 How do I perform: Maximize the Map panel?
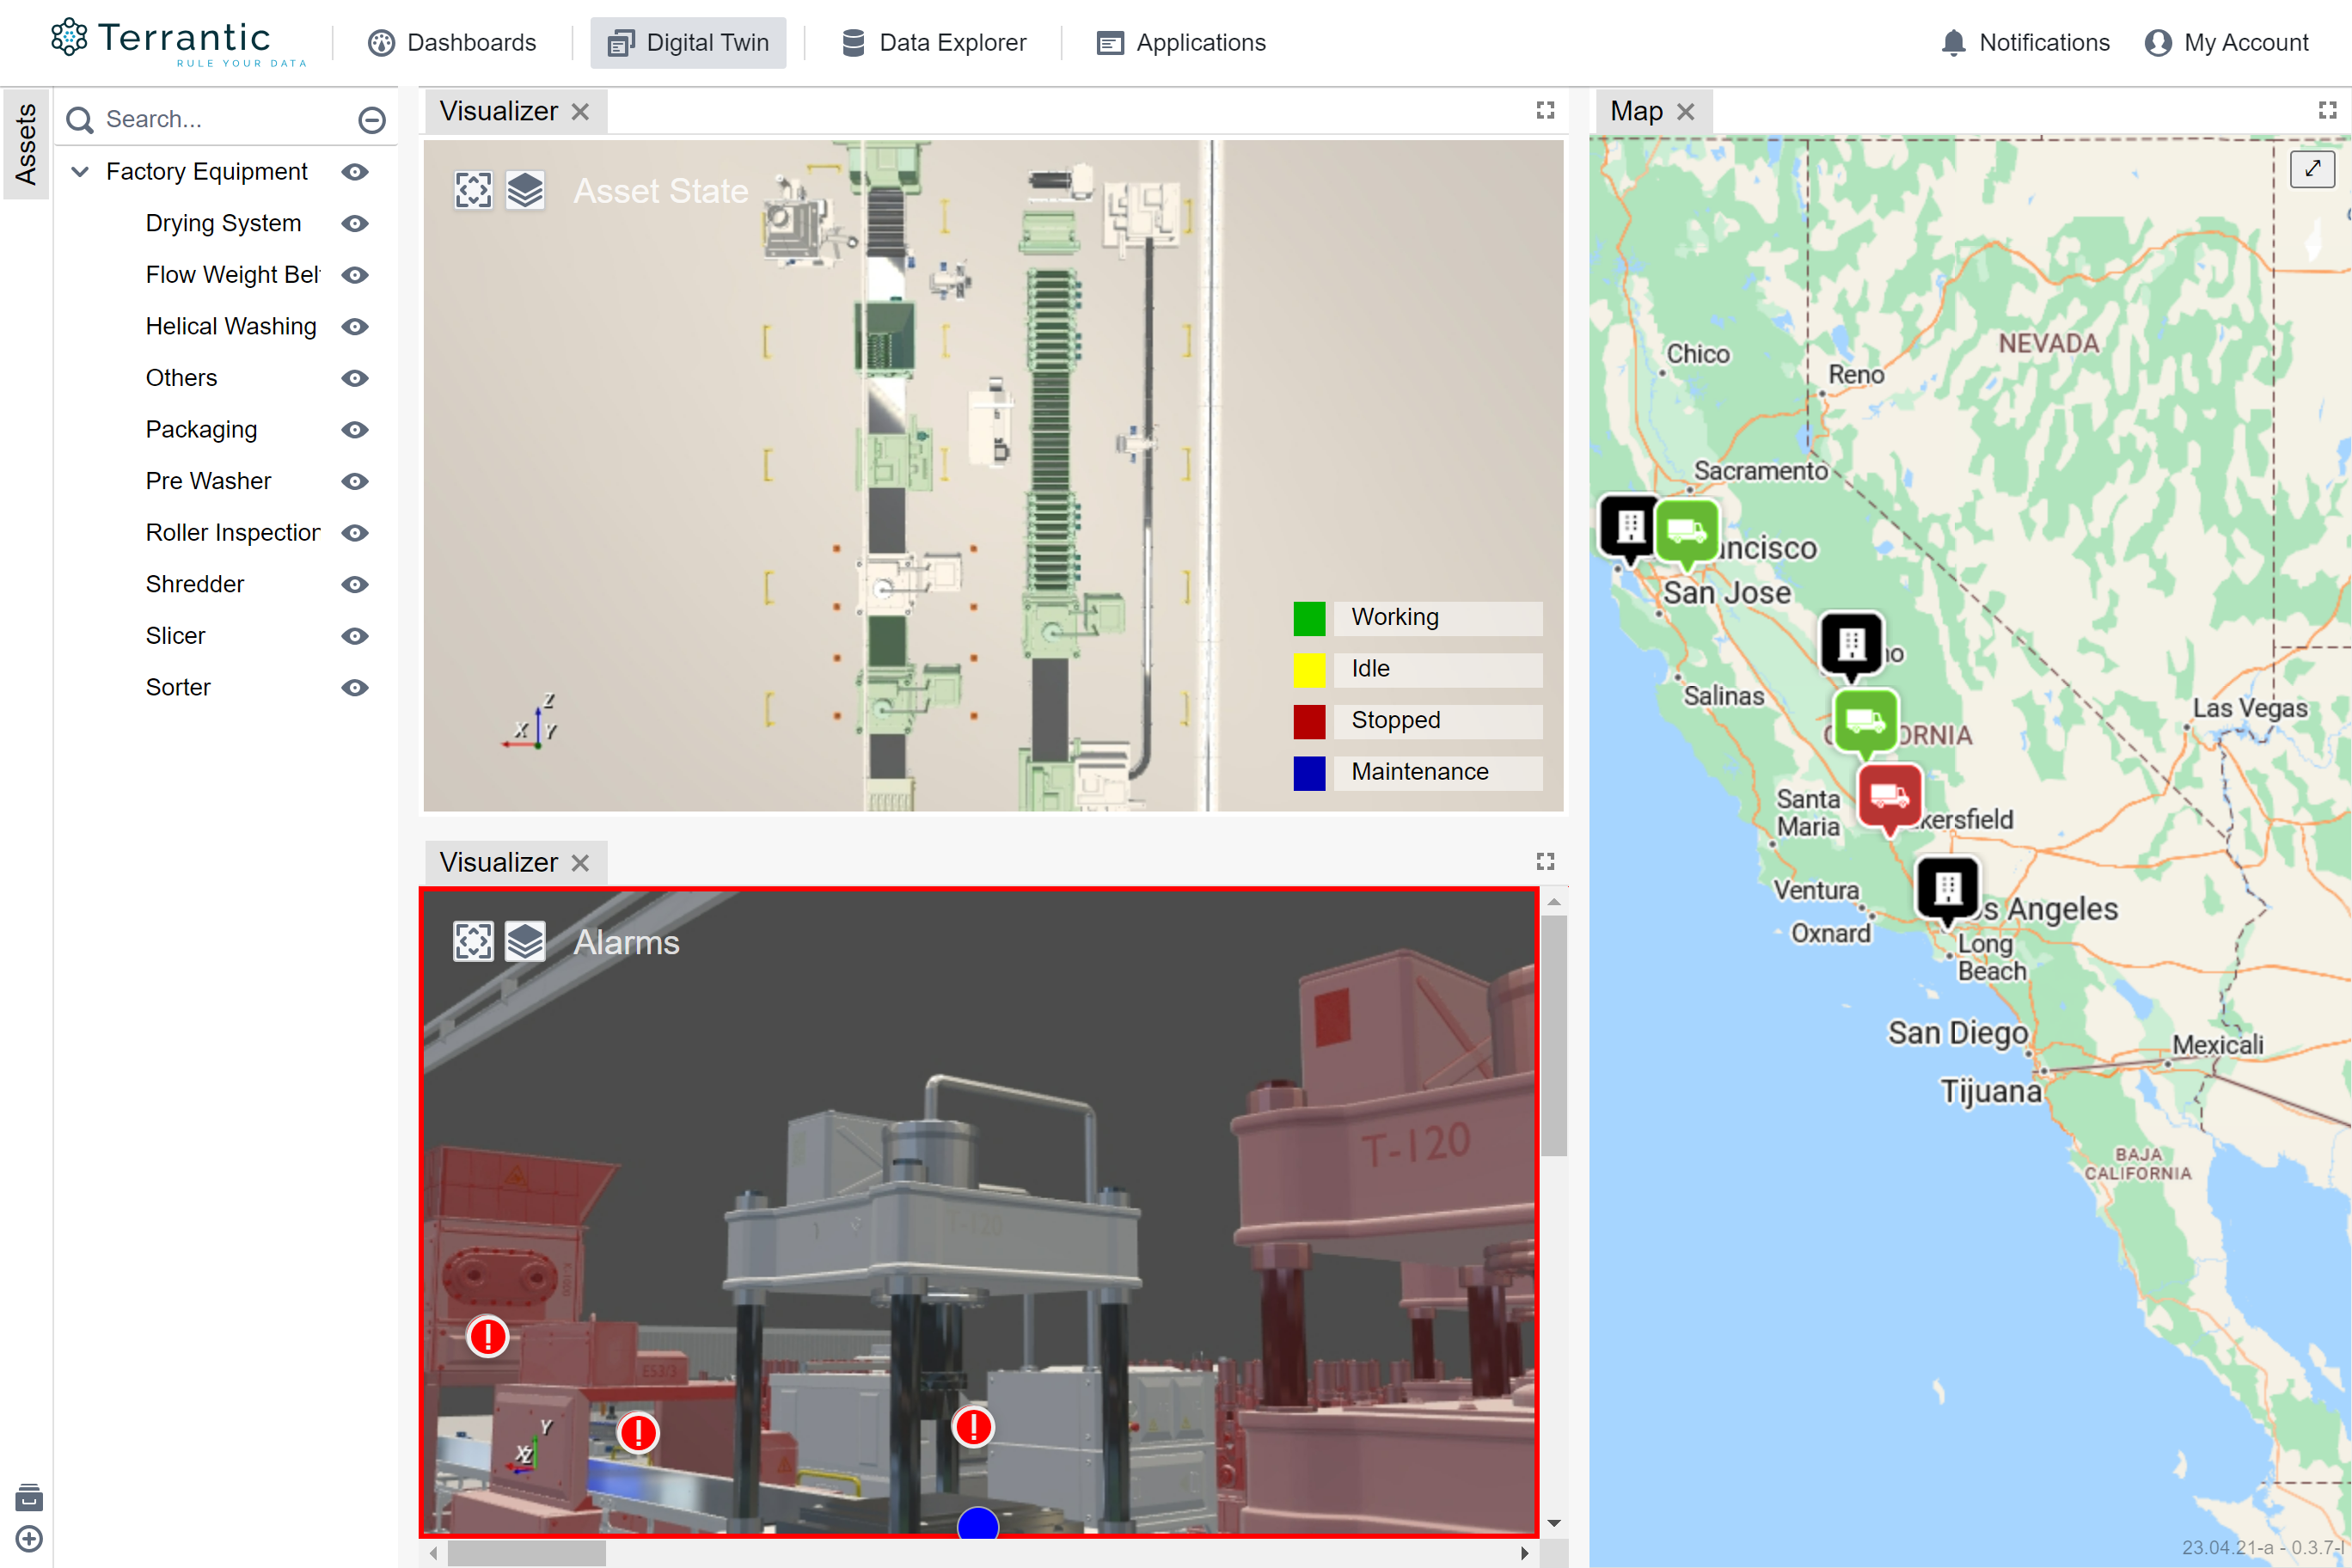tap(2327, 110)
